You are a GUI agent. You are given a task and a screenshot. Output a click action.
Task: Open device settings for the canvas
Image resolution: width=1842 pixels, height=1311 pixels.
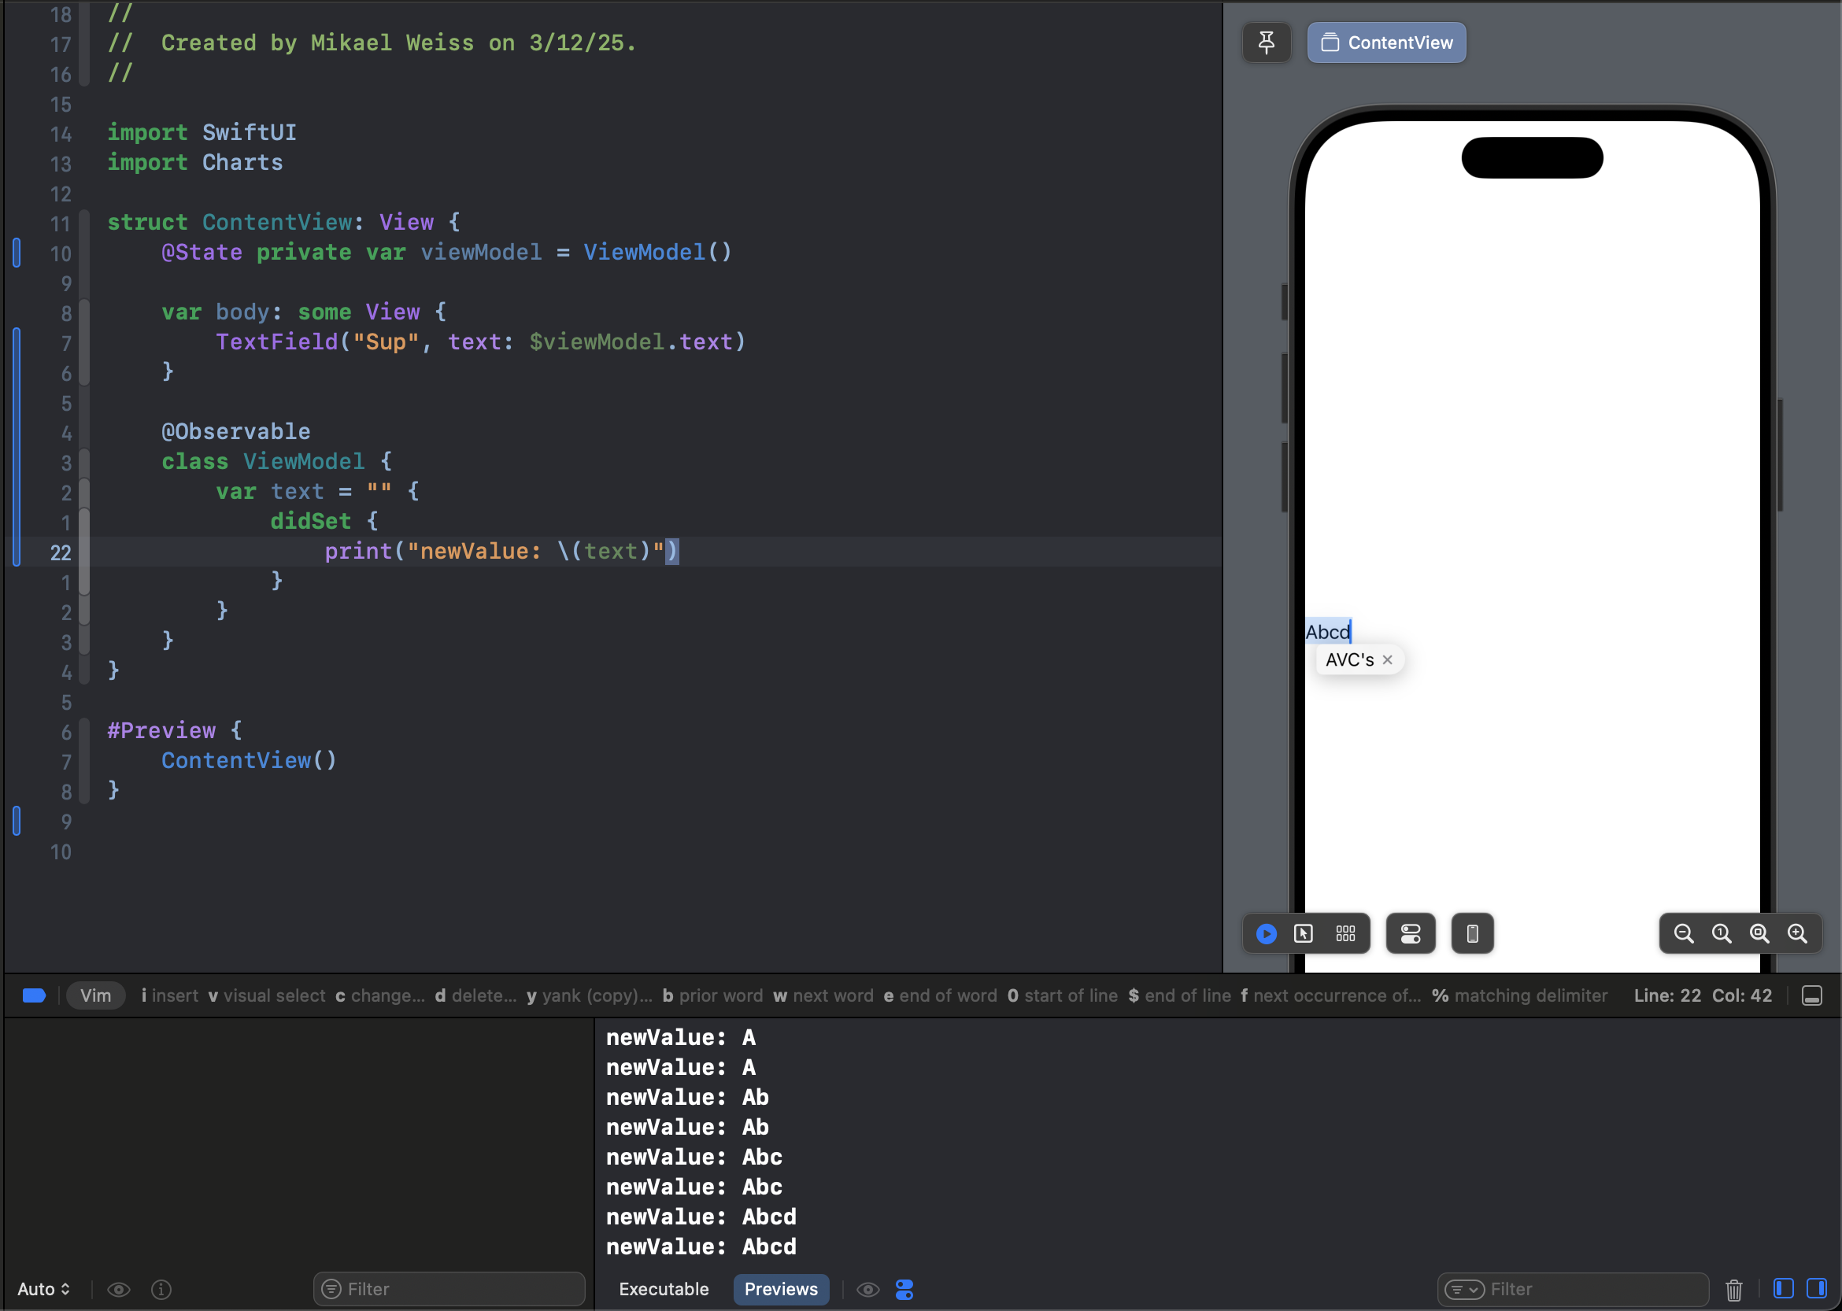pos(1410,933)
